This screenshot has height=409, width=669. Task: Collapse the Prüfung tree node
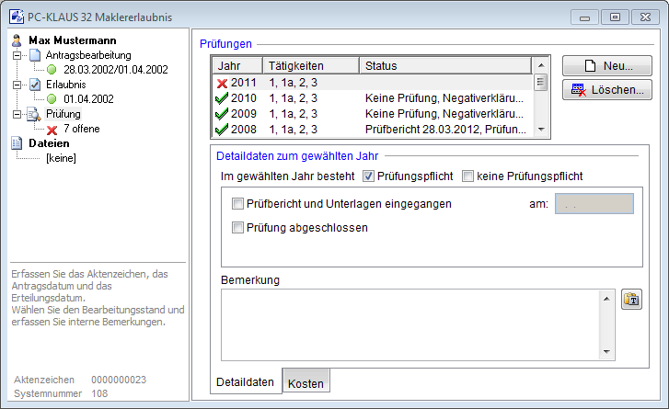click(17, 114)
